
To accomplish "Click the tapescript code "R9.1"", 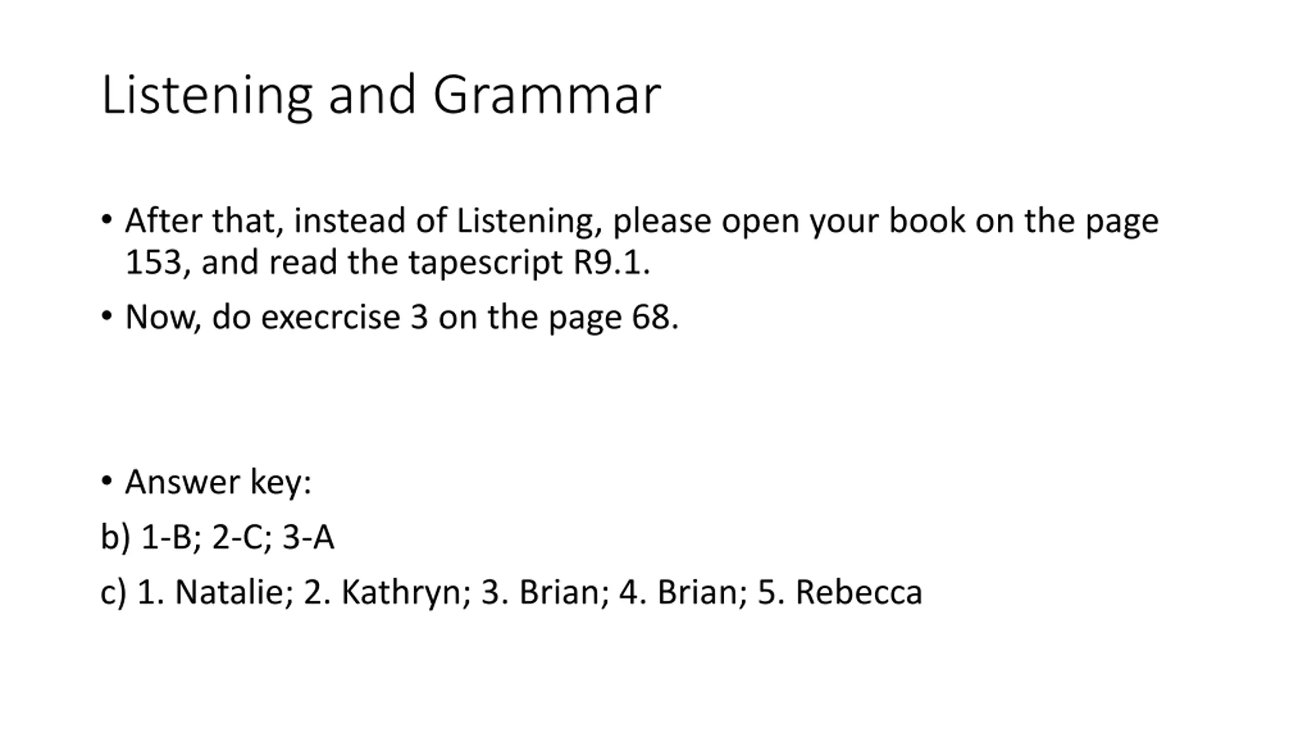I will coord(610,262).
